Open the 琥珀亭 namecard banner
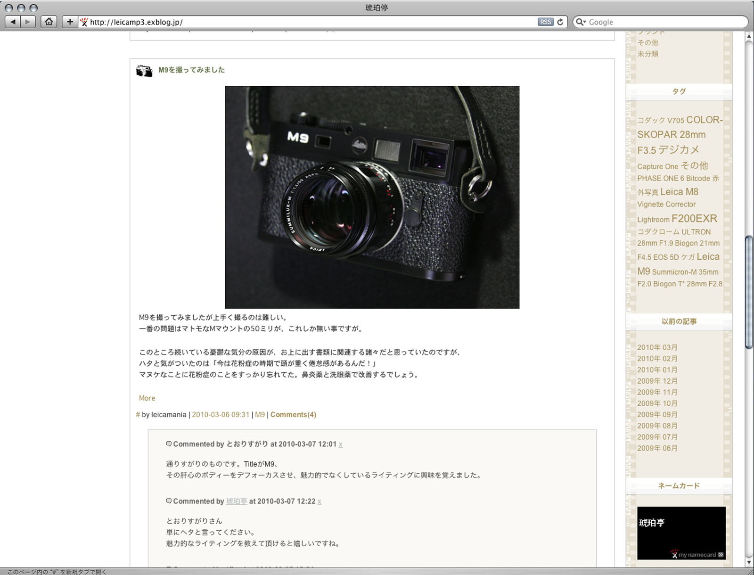The width and height of the screenshot is (754, 575). click(x=681, y=533)
